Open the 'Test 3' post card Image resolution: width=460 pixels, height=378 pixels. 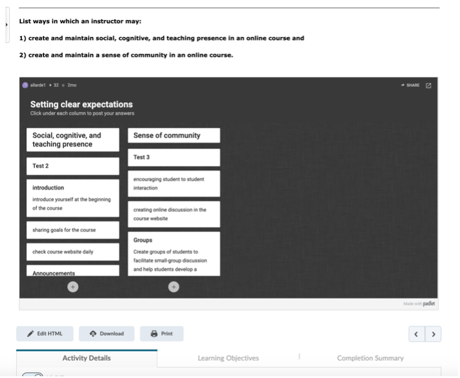(x=174, y=157)
